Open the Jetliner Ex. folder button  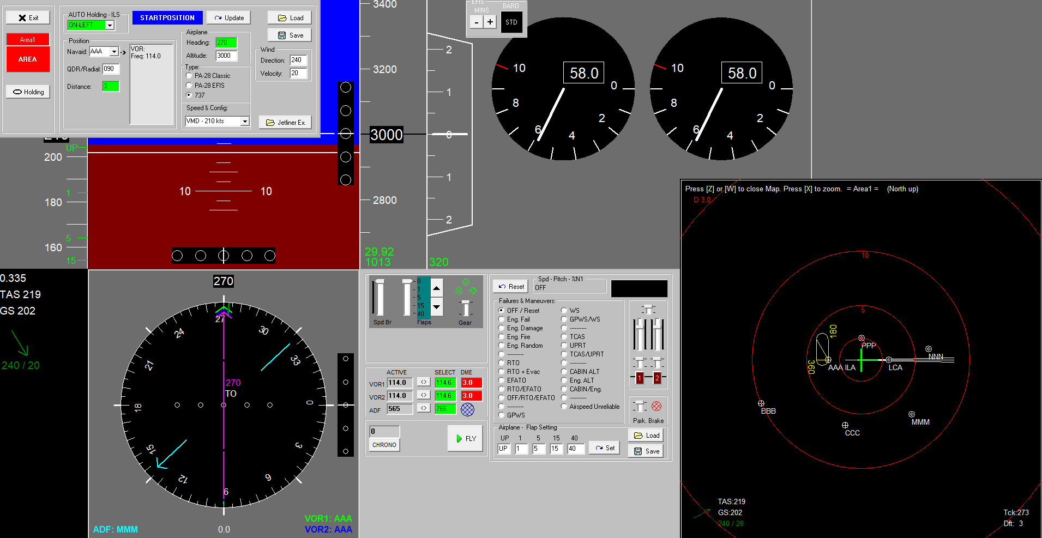pyautogui.click(x=285, y=123)
